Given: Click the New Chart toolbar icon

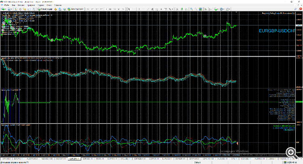Looking at the screenshot, I should [3, 9].
